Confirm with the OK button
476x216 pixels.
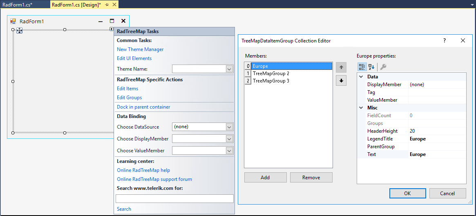[407, 193]
